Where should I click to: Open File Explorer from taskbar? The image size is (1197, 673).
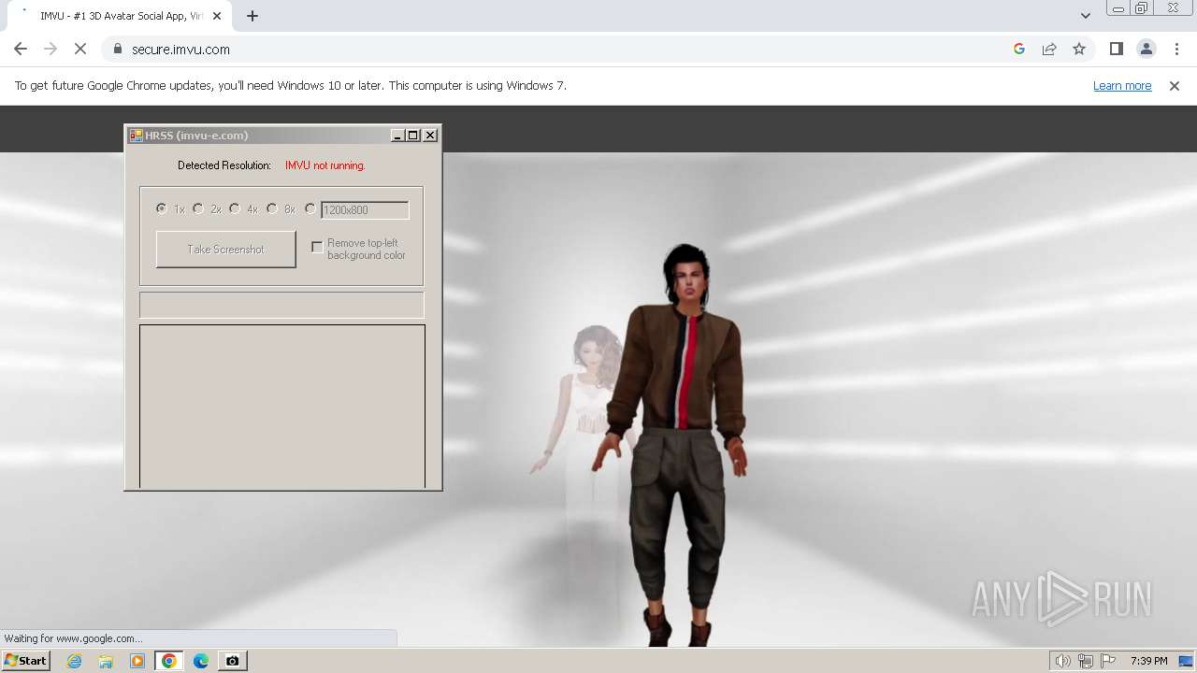[x=106, y=661]
